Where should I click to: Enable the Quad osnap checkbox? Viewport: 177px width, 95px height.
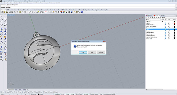point(34,92)
